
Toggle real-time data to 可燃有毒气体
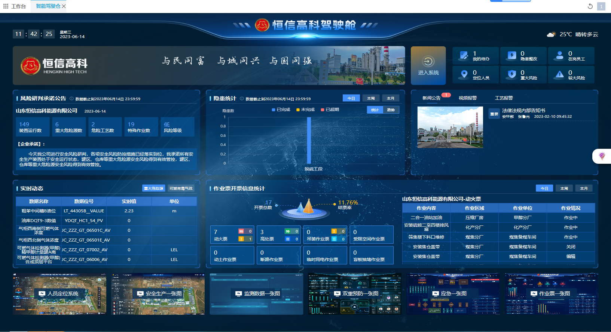click(181, 188)
